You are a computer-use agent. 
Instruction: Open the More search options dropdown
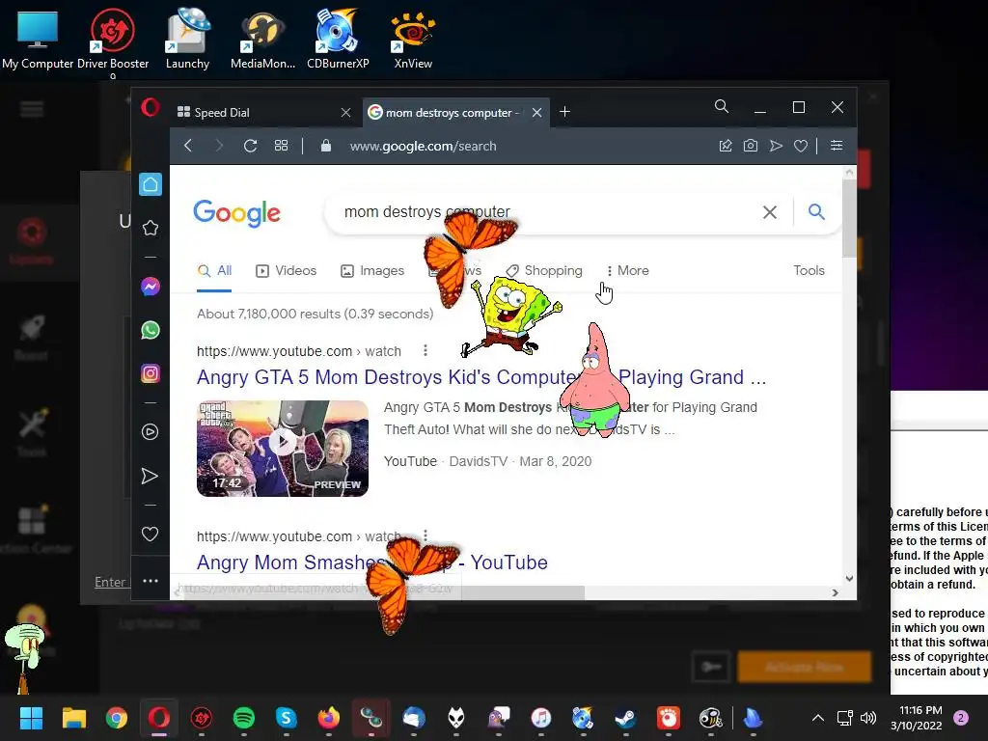(627, 270)
